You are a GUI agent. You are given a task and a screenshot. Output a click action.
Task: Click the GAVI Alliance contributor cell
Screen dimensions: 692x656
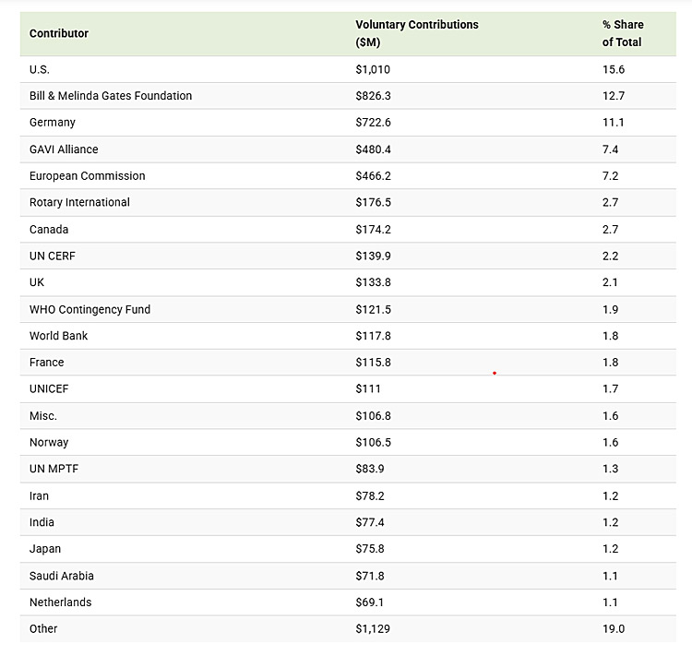pos(64,149)
